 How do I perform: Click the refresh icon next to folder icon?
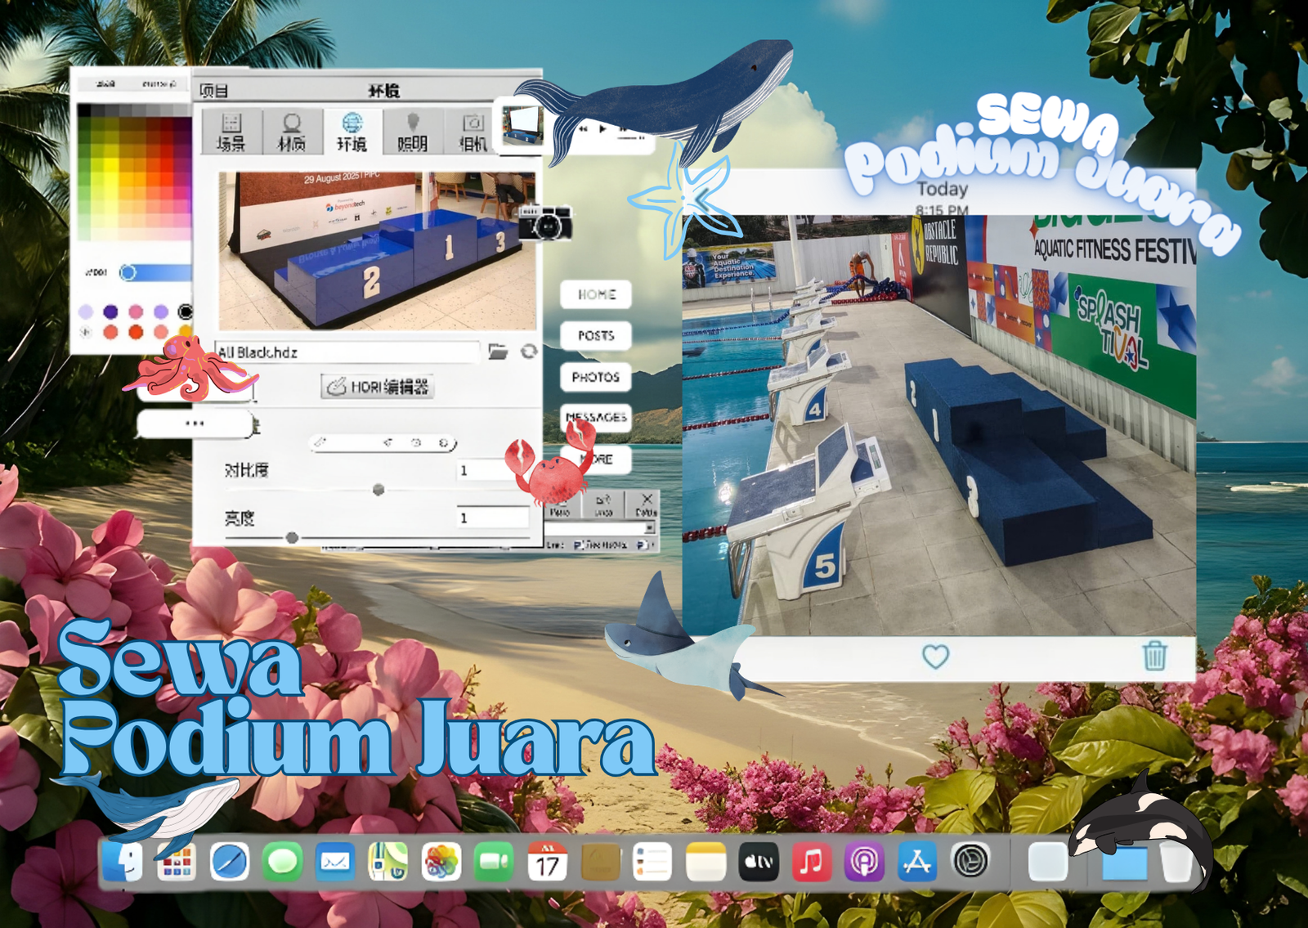coord(529,352)
